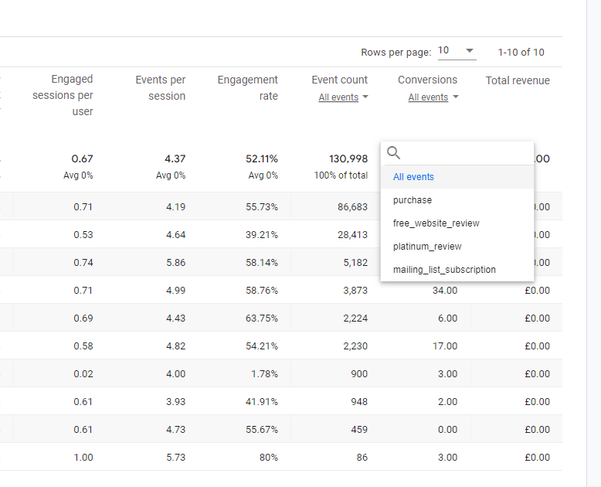Viewport: 601px width, 487px height.
Task: Choose mailing_list_subscription event
Action: tap(444, 270)
